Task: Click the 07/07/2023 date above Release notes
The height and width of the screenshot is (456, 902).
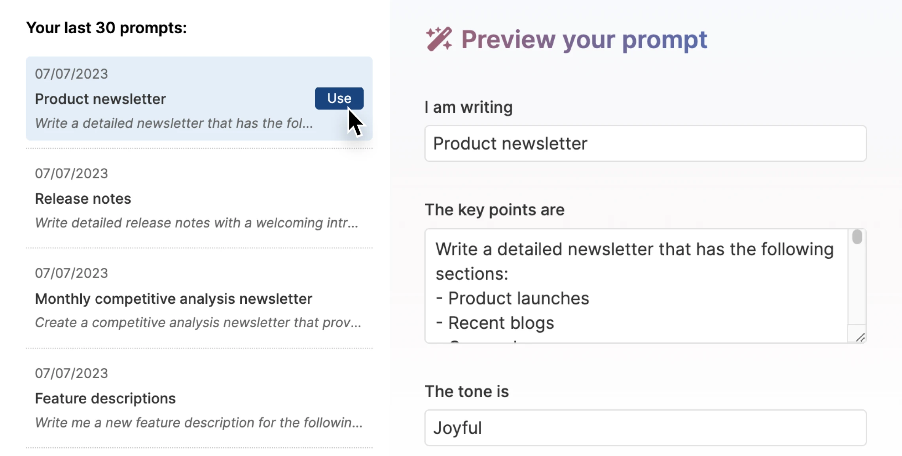Action: (x=71, y=173)
